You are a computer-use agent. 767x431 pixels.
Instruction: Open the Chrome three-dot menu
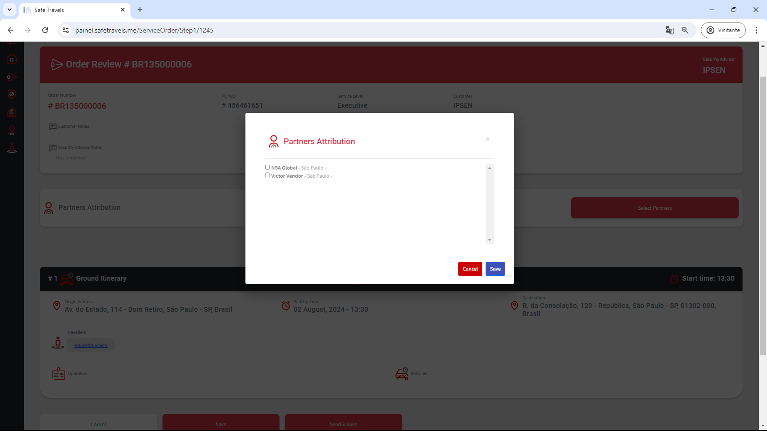tap(756, 30)
